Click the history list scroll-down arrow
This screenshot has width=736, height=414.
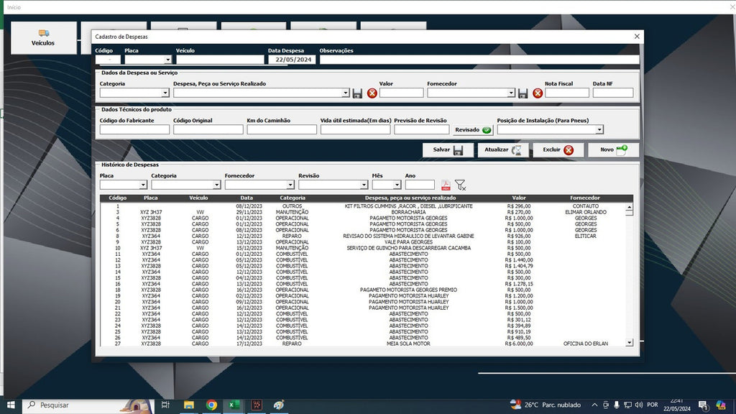pyautogui.click(x=629, y=343)
